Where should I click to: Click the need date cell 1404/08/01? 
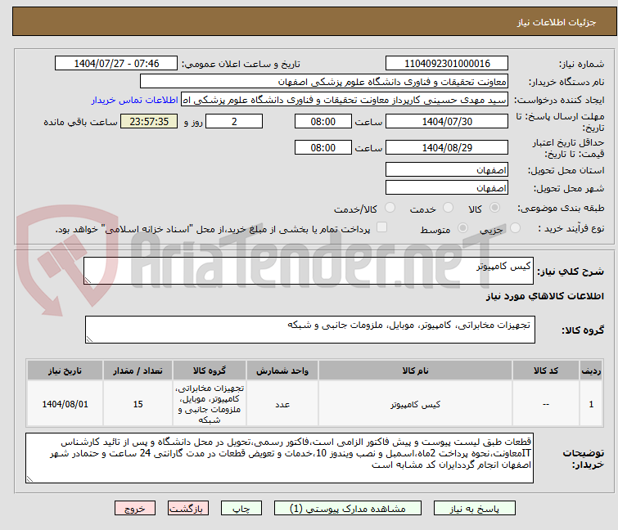[65, 404]
